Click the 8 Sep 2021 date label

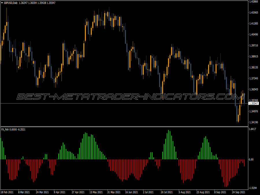[x=220, y=192]
